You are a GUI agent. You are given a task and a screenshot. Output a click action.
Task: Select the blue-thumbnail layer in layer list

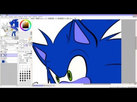[x=9, y=62]
